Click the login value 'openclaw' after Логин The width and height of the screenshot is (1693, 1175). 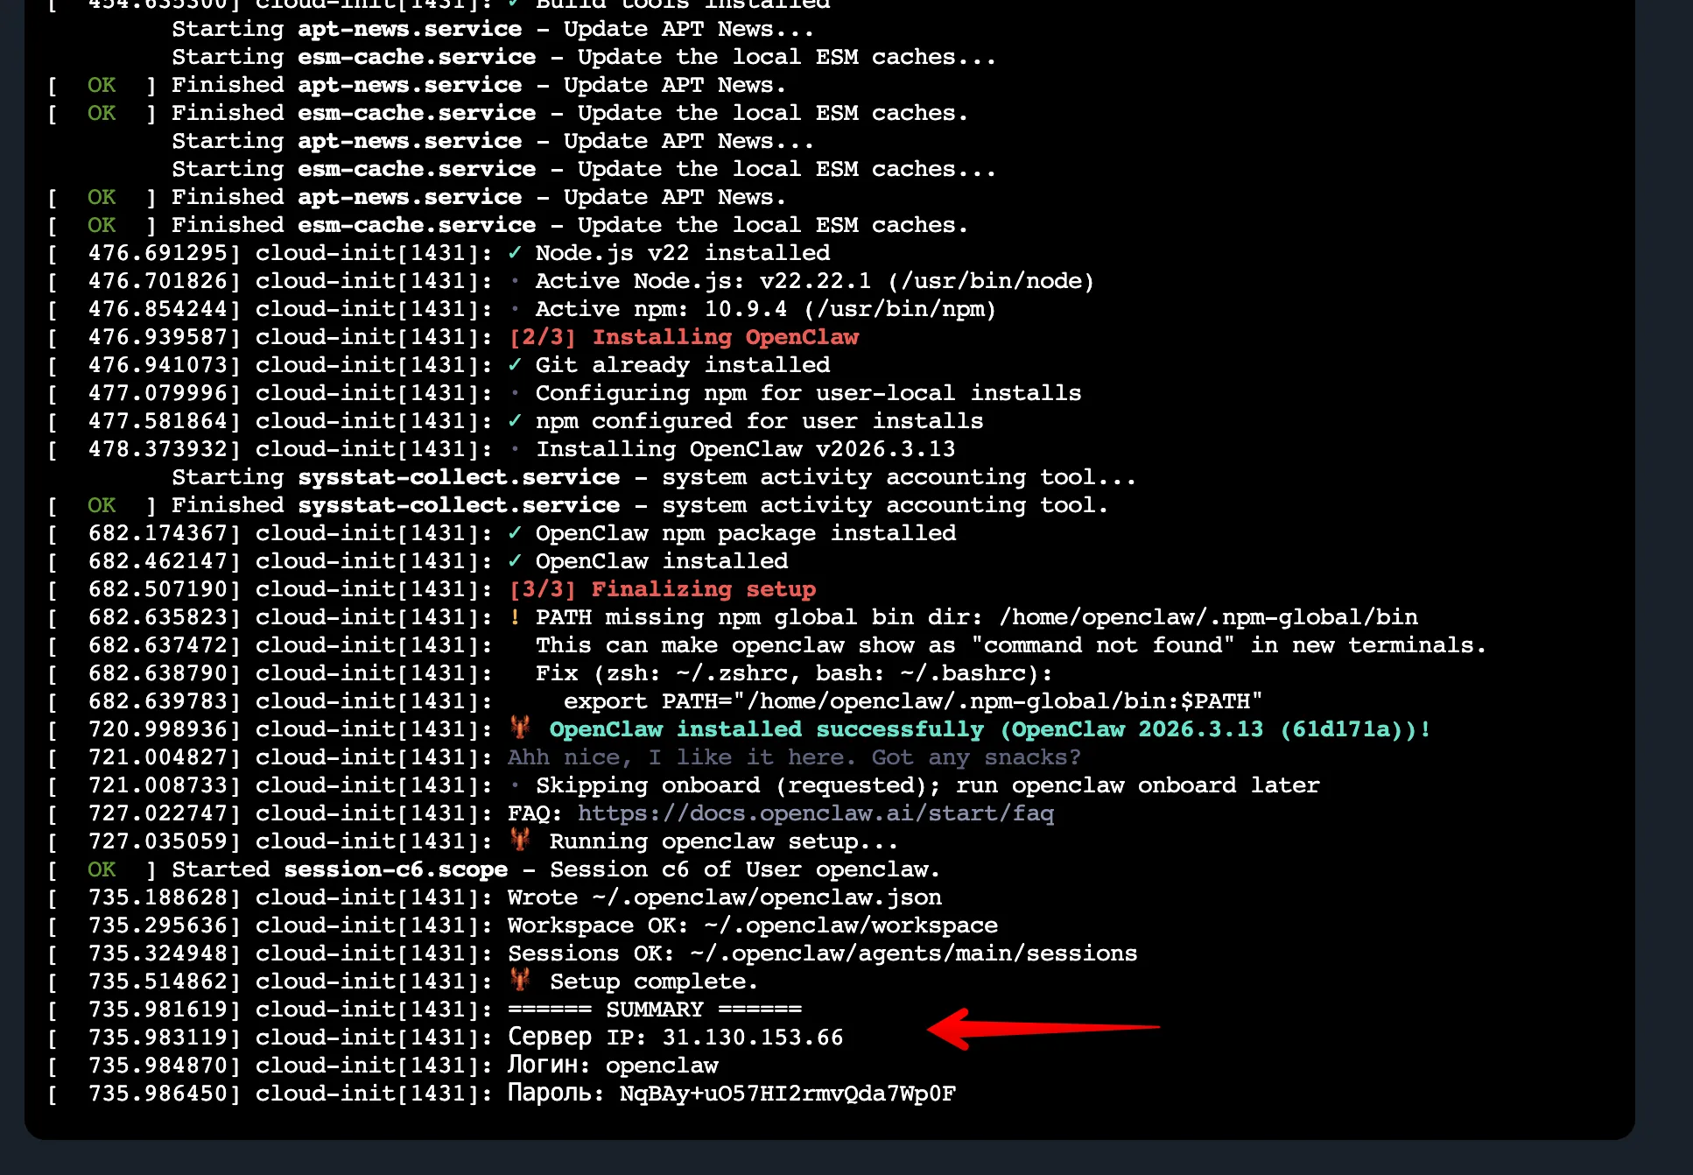662,1066
